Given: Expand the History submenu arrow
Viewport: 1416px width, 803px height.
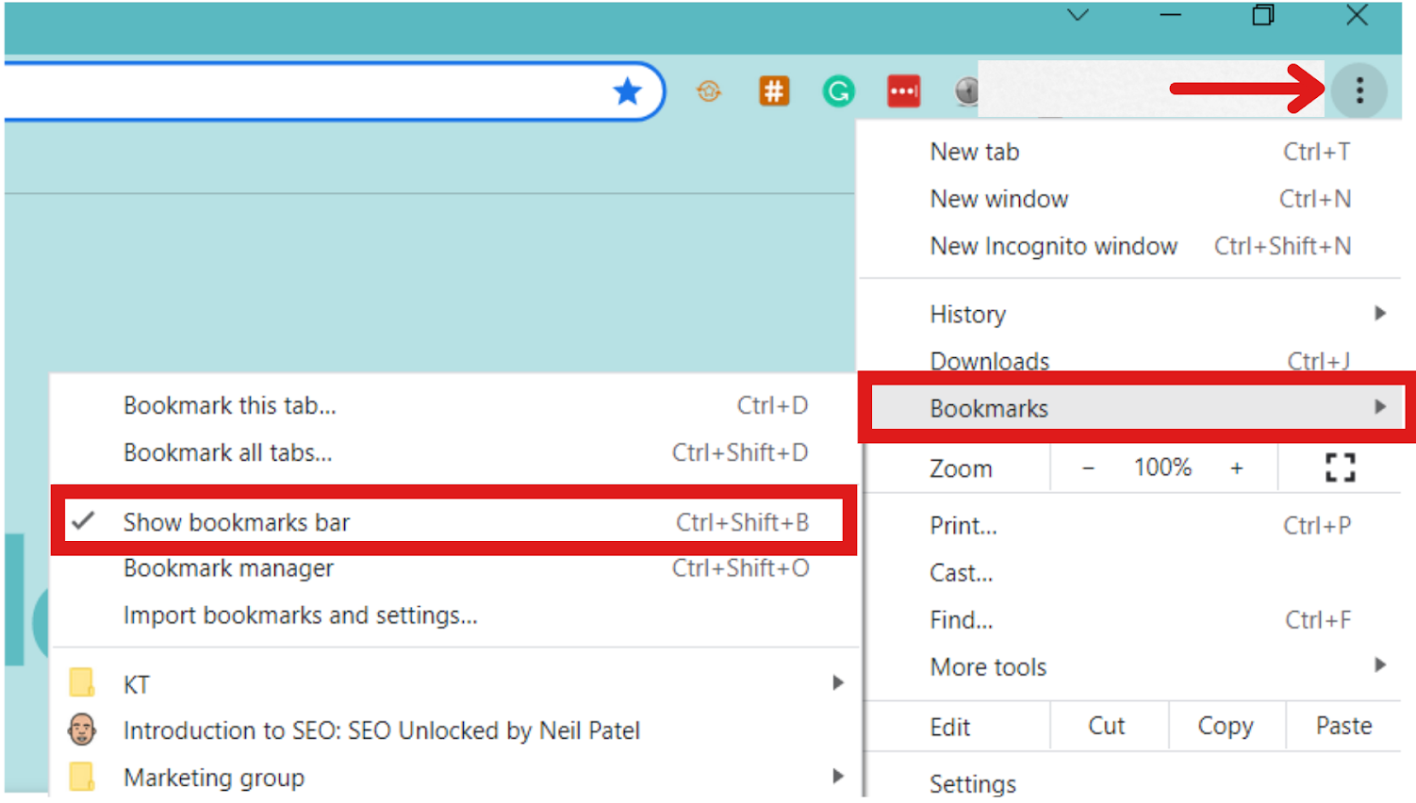Looking at the screenshot, I should pyautogui.click(x=1379, y=313).
